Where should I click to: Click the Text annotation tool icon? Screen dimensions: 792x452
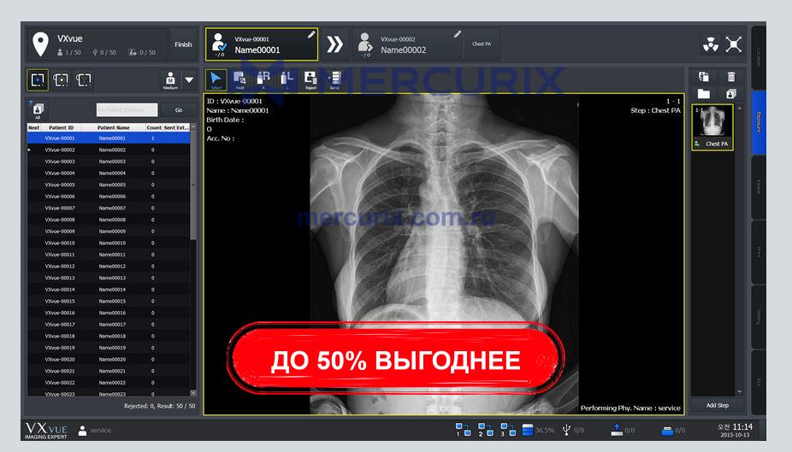point(239,80)
